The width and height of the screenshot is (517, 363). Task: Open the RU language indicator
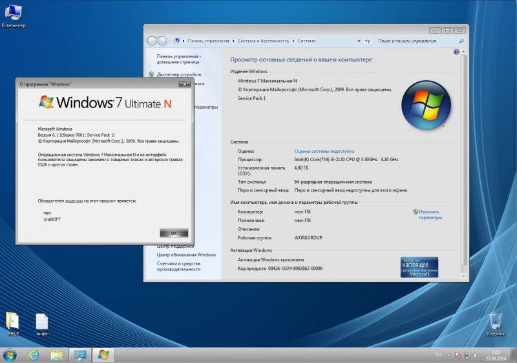438,355
